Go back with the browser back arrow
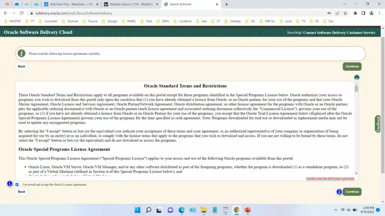This screenshot has width=385, height=216. [6, 13]
